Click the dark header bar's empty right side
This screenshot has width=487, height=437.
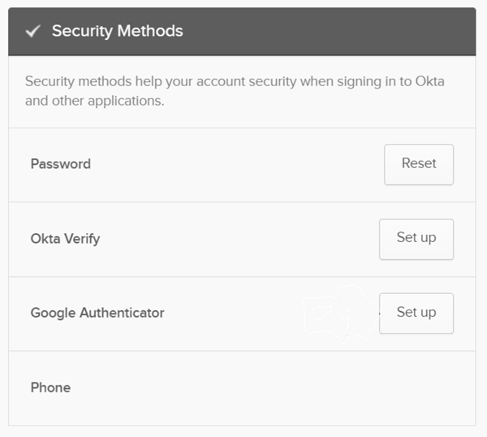pyautogui.click(x=341, y=32)
